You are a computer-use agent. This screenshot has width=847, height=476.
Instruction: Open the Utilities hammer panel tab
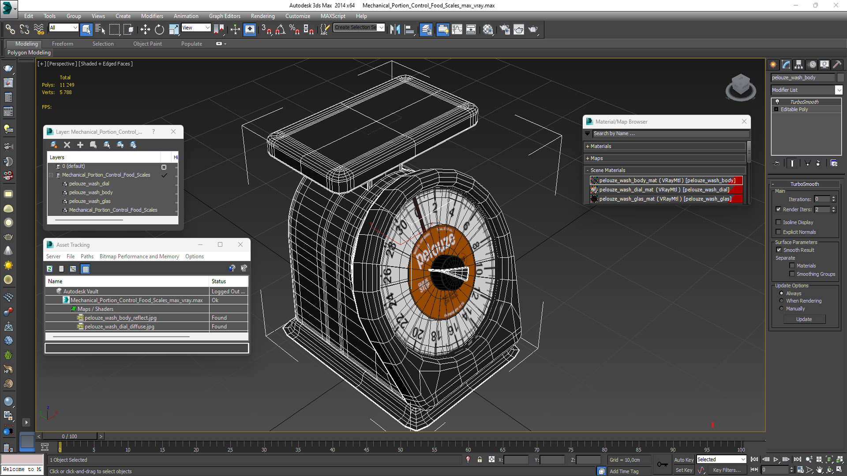tap(837, 64)
